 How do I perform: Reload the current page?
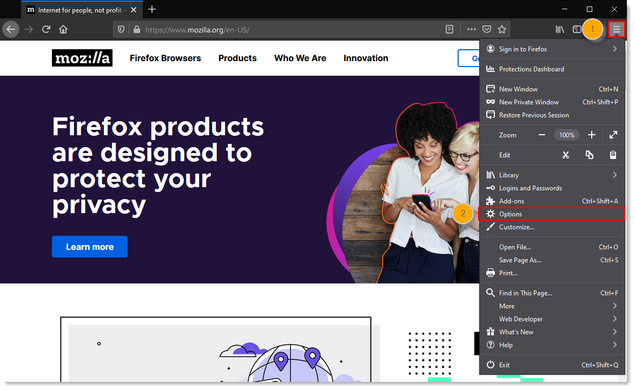[x=46, y=29]
